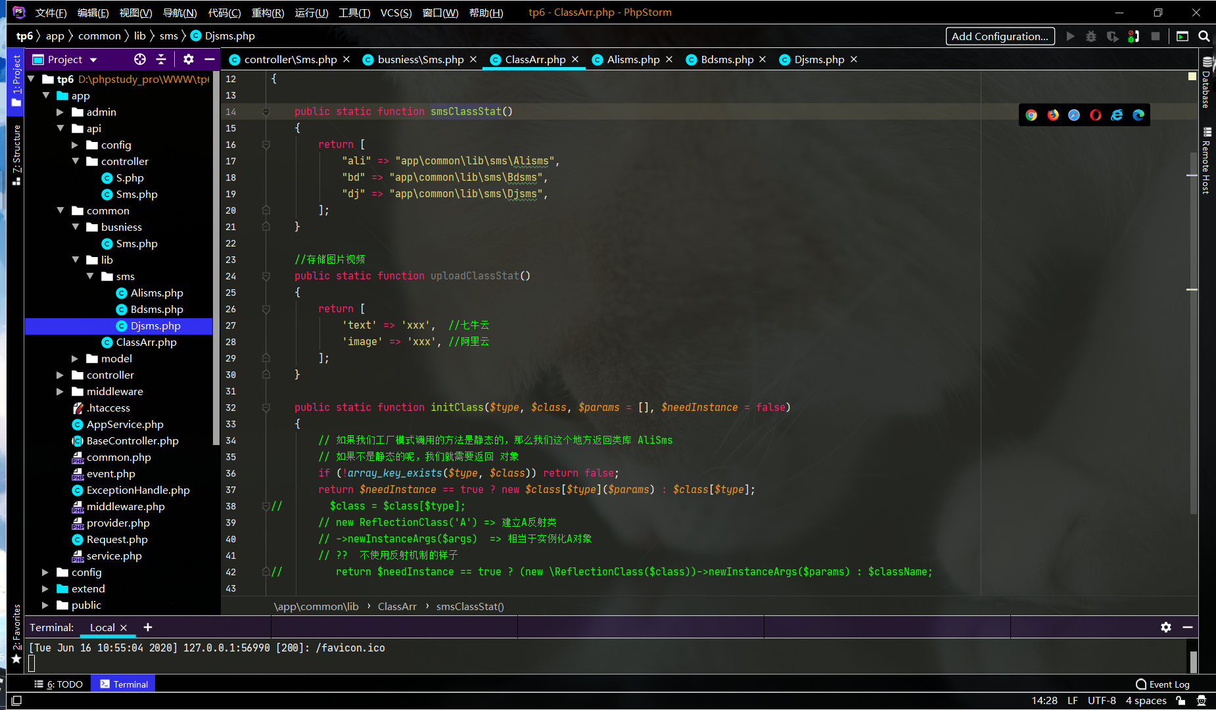Click LF line separator in status bar
This screenshot has height=710, width=1216.
[1073, 701]
